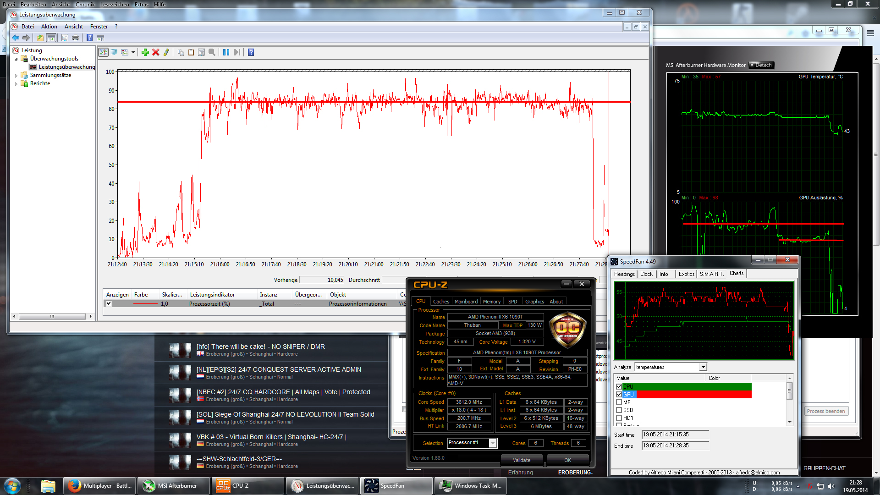Click the Validate button in CPU-Z
Viewport: 880px width, 495px height.
pos(522,460)
